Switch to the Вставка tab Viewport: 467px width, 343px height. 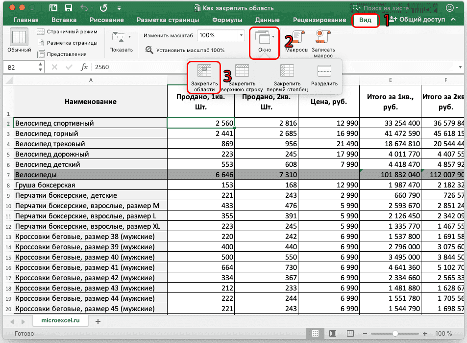coord(64,20)
